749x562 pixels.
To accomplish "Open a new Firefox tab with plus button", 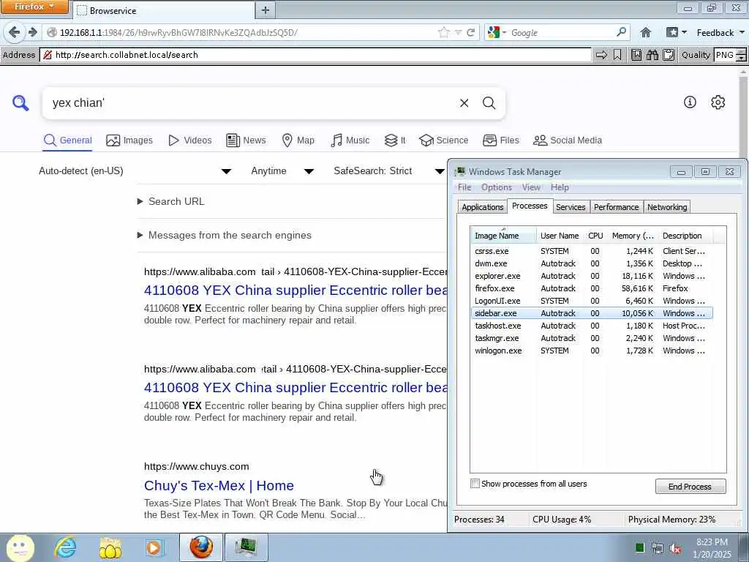I will tap(266, 10).
